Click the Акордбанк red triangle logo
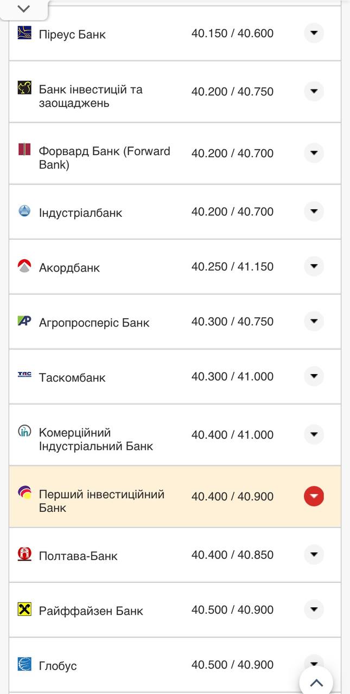Viewport: 350px width, 694px height. pos(24,265)
